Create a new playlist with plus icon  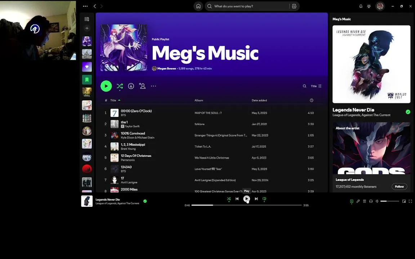[87, 28]
